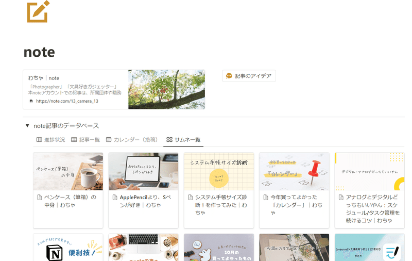Screen dimensions: 412x261
Task: Click the 今年買ってよかった「カレンダー」 title
Action: click(x=297, y=205)
